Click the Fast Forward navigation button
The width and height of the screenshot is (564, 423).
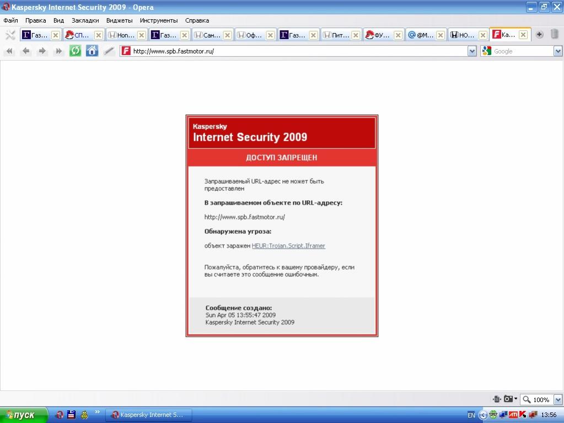58,51
